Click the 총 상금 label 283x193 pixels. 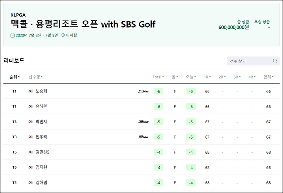pos(243,22)
